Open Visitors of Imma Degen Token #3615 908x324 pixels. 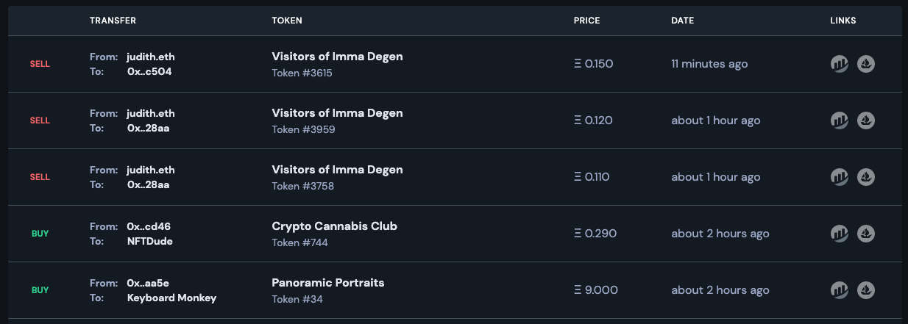(x=337, y=57)
